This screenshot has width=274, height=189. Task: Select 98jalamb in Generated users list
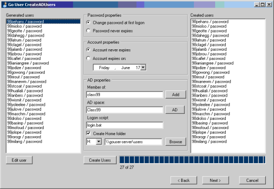tap(43, 49)
